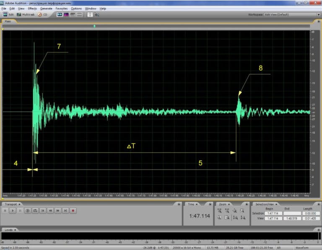Viewport: 322px width, 250px height.
Task: Expand the Zoom panel options menu
Action: (247, 204)
